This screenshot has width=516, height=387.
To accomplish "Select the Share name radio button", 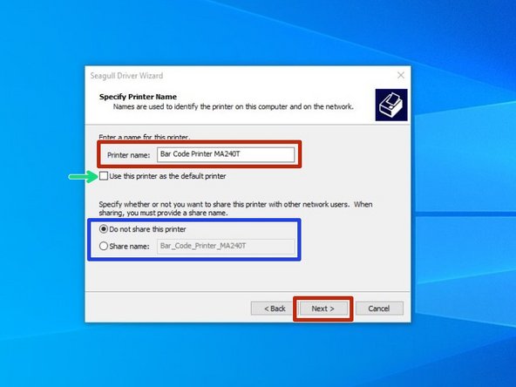I will pyautogui.click(x=104, y=246).
